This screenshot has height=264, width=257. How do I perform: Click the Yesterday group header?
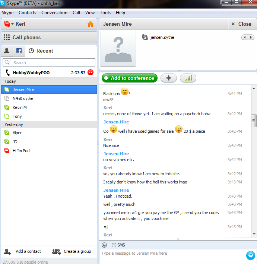point(49,125)
